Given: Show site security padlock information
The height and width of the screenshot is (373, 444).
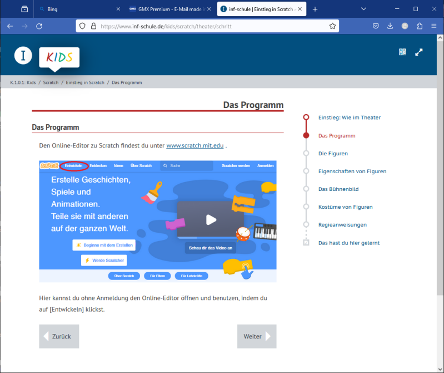Looking at the screenshot, I should coord(93,26).
